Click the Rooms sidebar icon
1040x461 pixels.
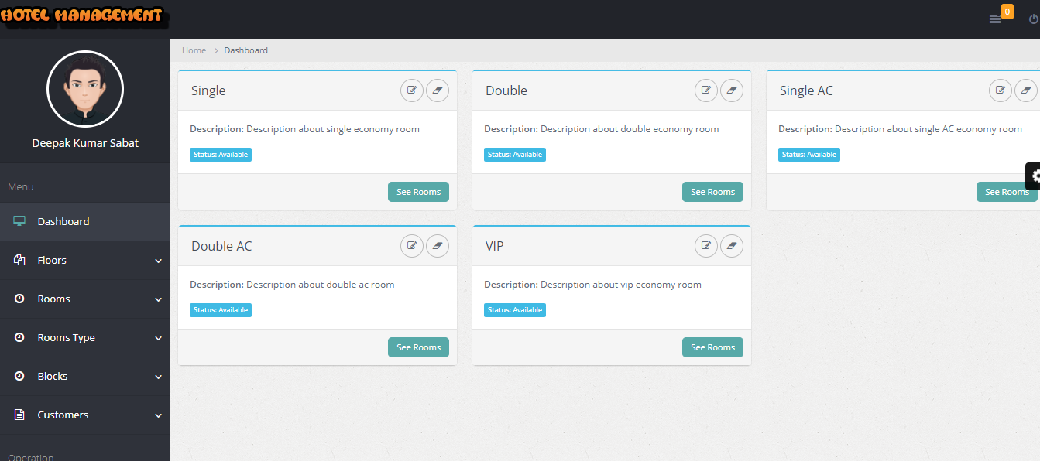pyautogui.click(x=19, y=299)
